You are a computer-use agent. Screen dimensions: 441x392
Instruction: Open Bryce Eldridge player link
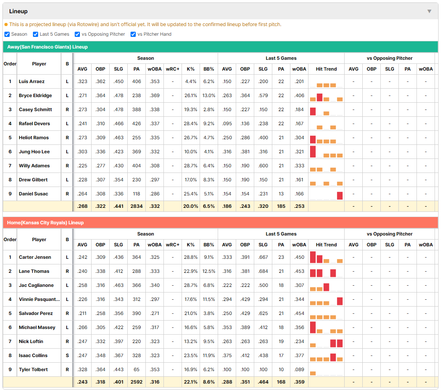[x=35, y=95]
